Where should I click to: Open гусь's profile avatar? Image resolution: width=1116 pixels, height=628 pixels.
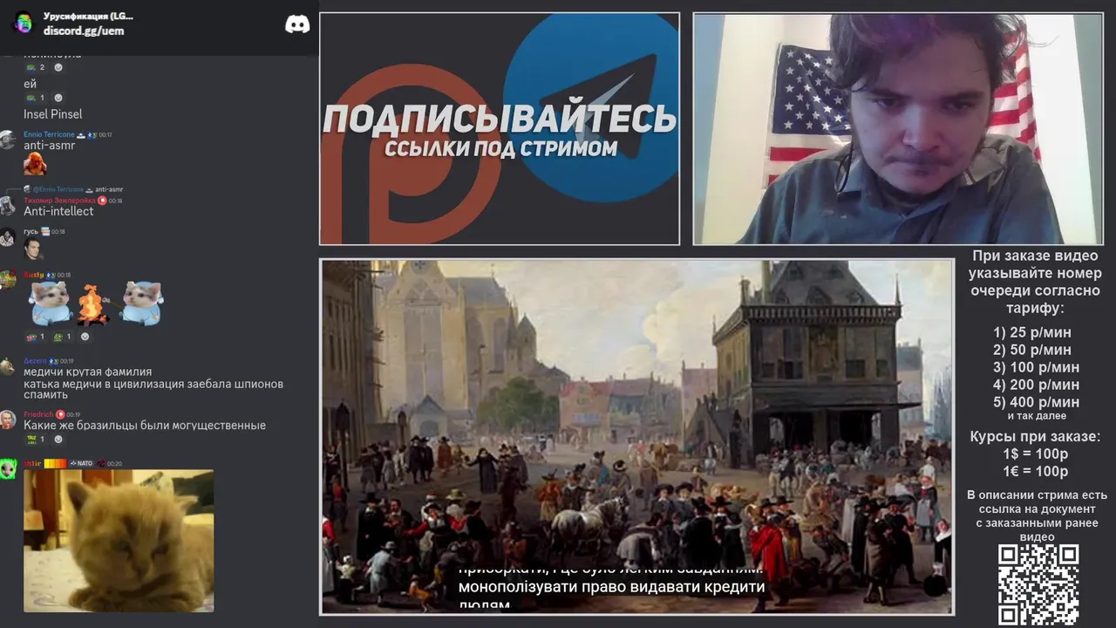click(8, 237)
